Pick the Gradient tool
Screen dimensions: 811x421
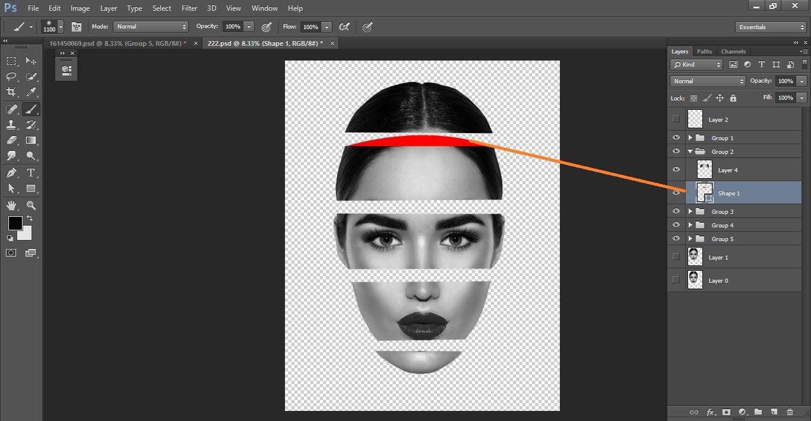click(31, 140)
